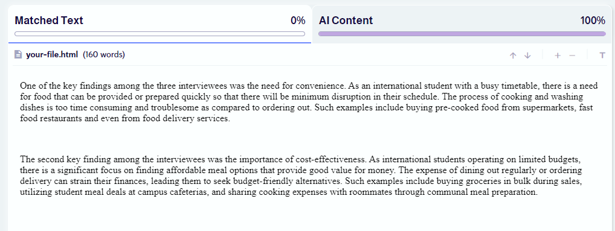Click the Matched Text progress bar
Image resolution: width=615 pixels, height=231 pixels.
[x=159, y=34]
